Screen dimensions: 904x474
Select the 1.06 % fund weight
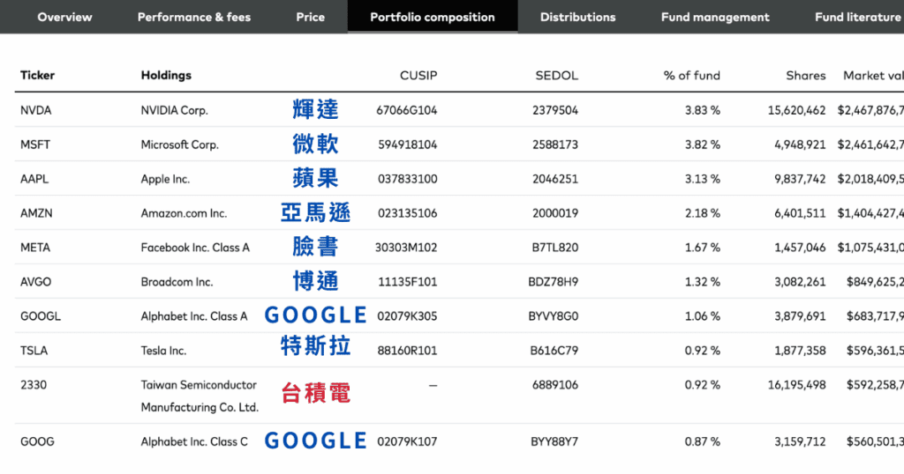[x=702, y=316]
